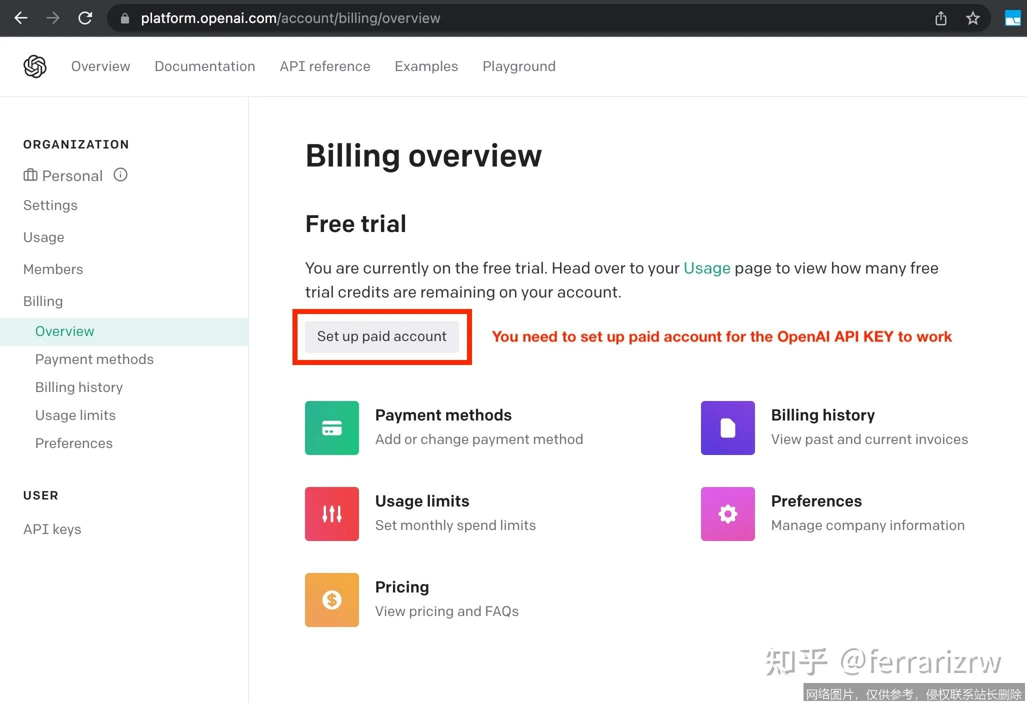Click the red Usage limits sliders icon
Viewport: 1027px width, 703px height.
[x=332, y=514]
